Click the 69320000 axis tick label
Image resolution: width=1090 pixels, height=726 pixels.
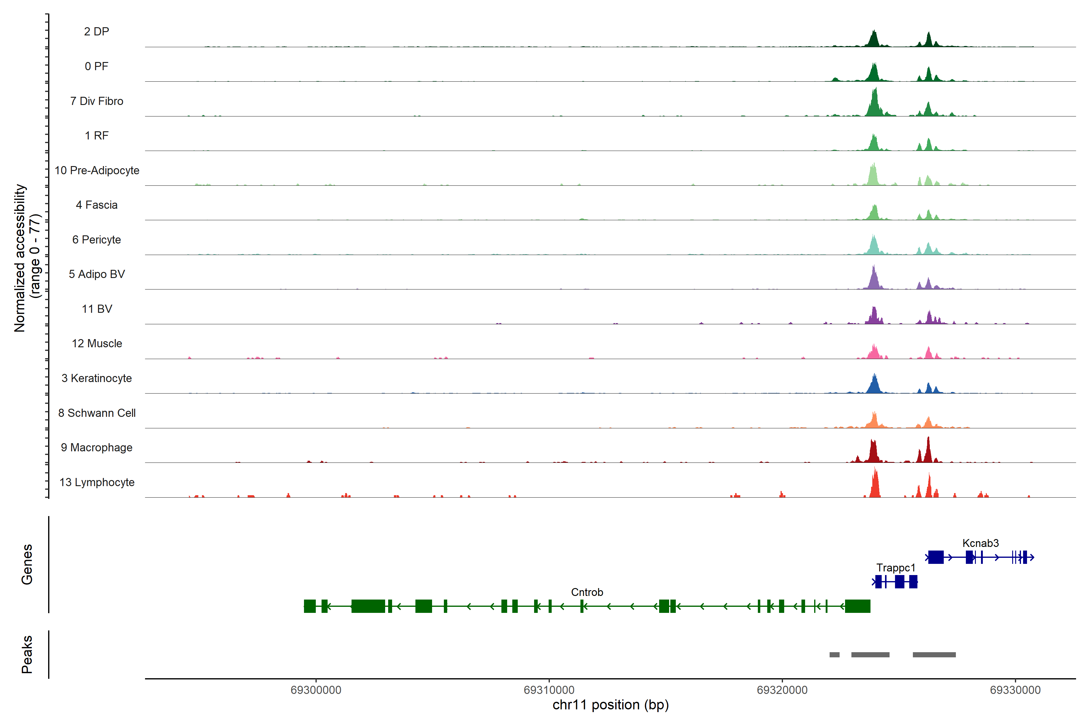click(x=782, y=690)
